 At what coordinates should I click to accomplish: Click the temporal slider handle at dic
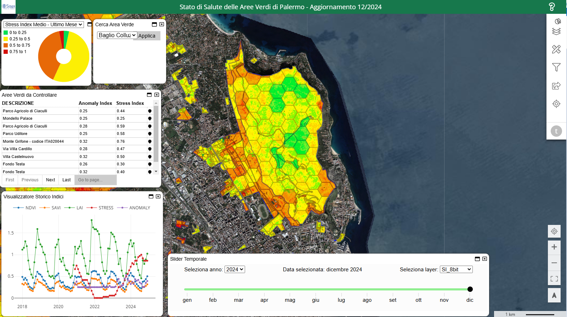click(470, 289)
